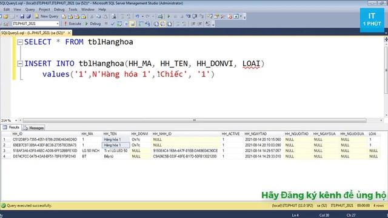
Task: Click the Undo arrow icon
Action: (138, 16)
